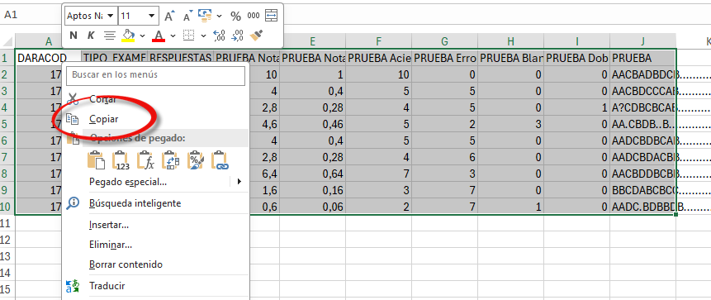Toggle bold (N) formatting
Image resolution: width=711 pixels, height=300 pixels.
(73, 35)
